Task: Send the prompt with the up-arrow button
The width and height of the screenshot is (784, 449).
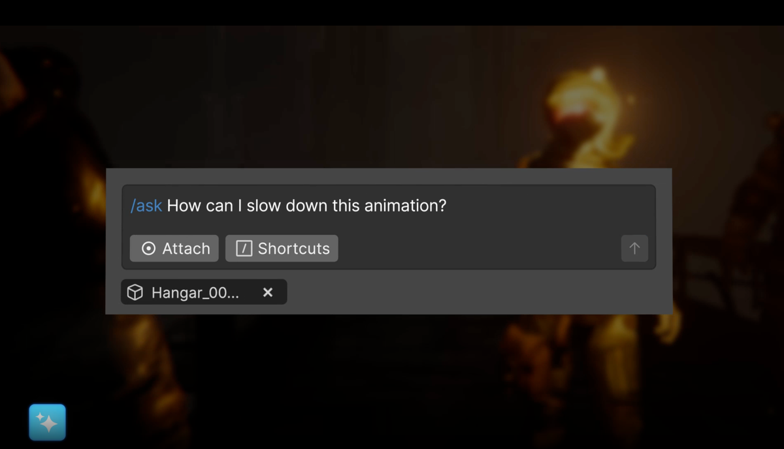Action: pyautogui.click(x=634, y=249)
